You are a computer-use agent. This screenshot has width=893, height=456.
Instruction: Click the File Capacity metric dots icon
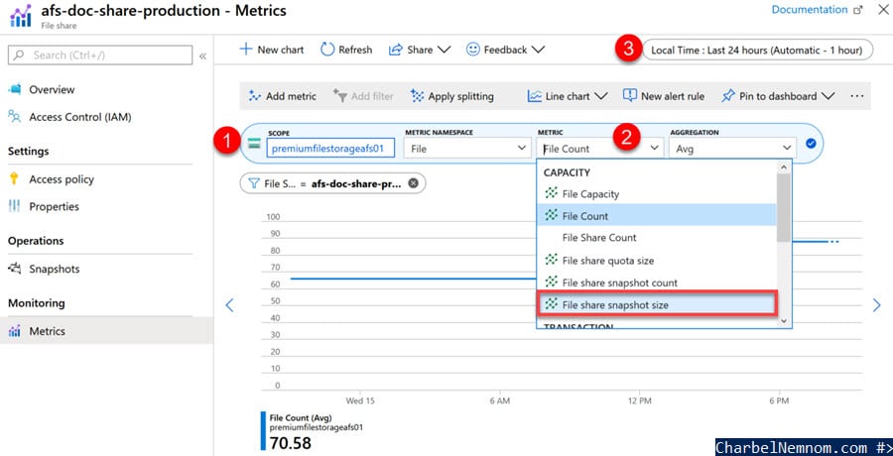[x=551, y=193]
